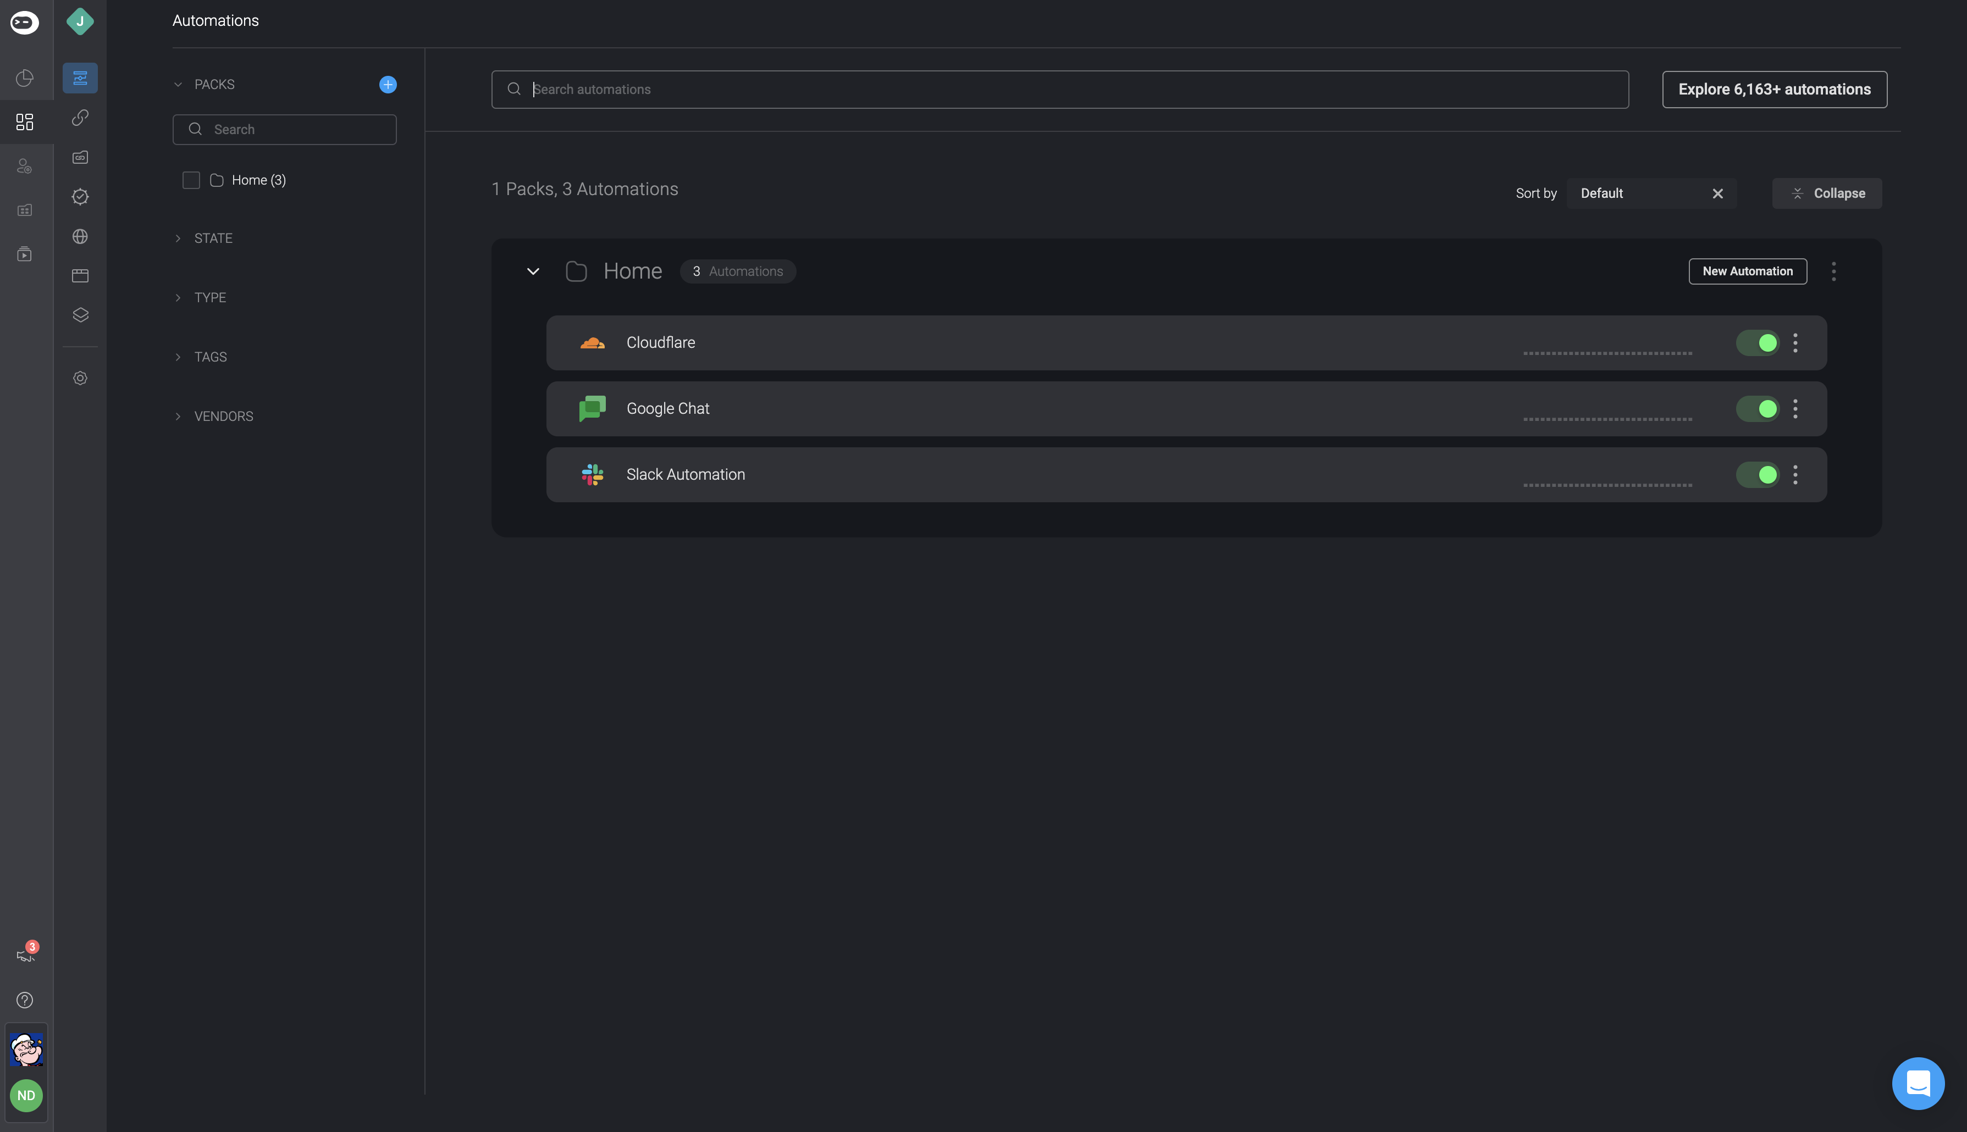Screen dimensions: 1967x1132
Task: Expand the TAGS filter section
Action: [178, 357]
